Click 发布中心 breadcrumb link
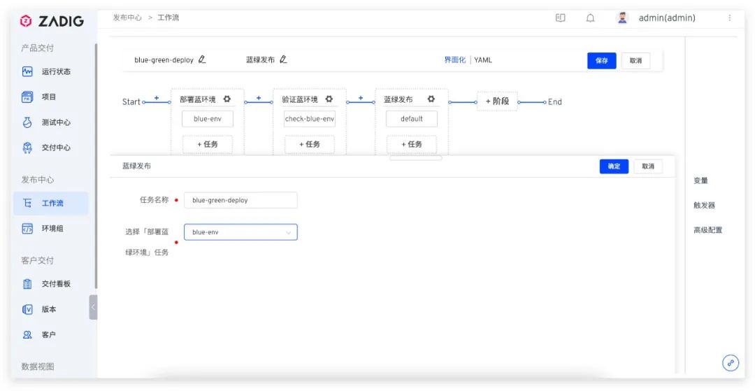 [x=127, y=17]
